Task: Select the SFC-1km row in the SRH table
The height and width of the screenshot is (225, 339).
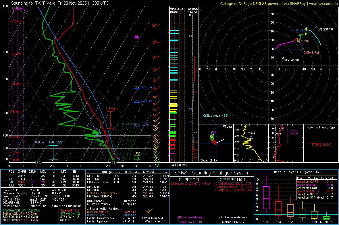Action: point(128,176)
